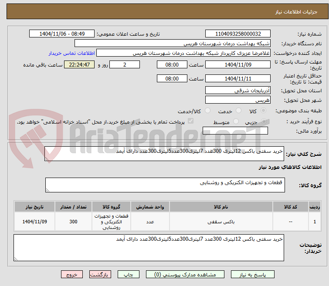Screen dimensions: 329x286
Task: Click price validity date field 1404/11/11
Action: 238,79
